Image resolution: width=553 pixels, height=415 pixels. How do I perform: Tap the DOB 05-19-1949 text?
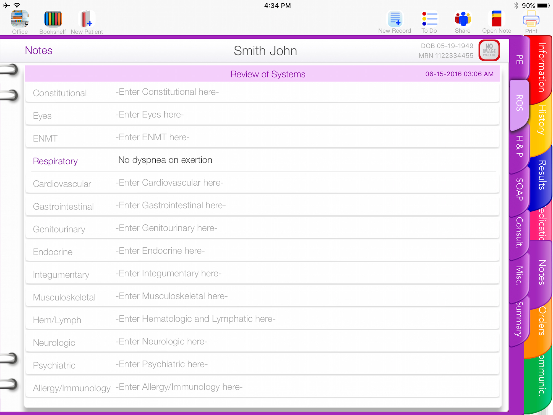447,46
